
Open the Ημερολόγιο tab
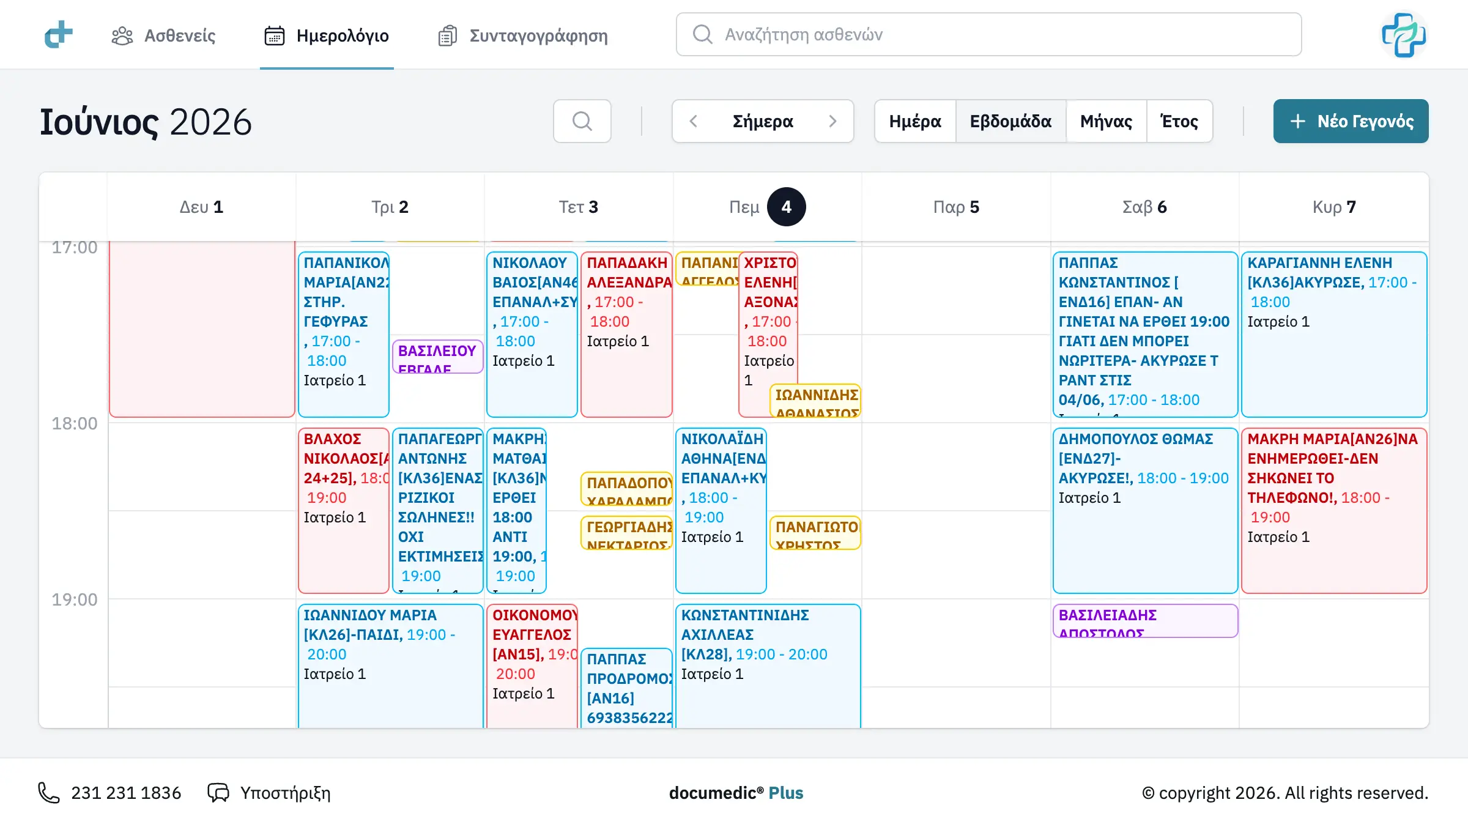click(327, 35)
